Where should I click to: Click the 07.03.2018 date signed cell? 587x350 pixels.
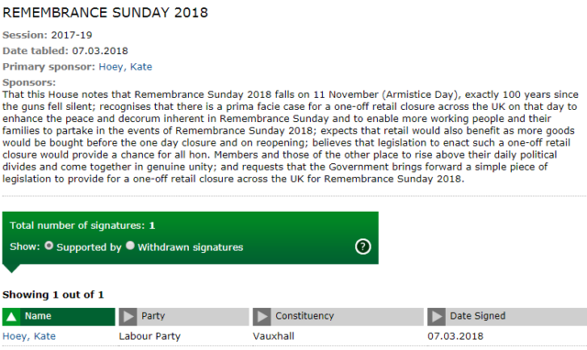tap(455, 336)
